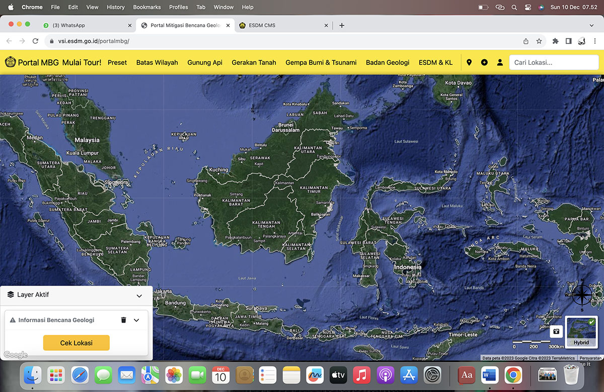
Task: Start the tour via Mulai Tour! link
Action: pyautogui.click(x=81, y=62)
